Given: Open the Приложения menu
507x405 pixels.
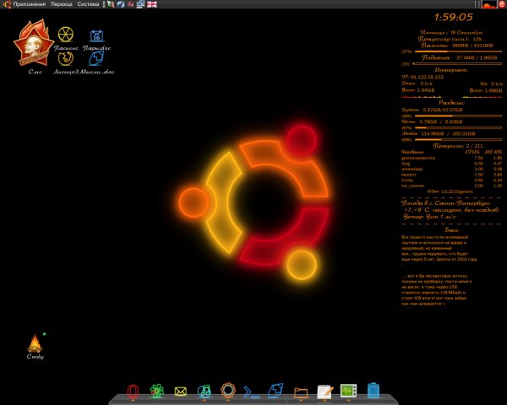Looking at the screenshot, I should point(29,4).
